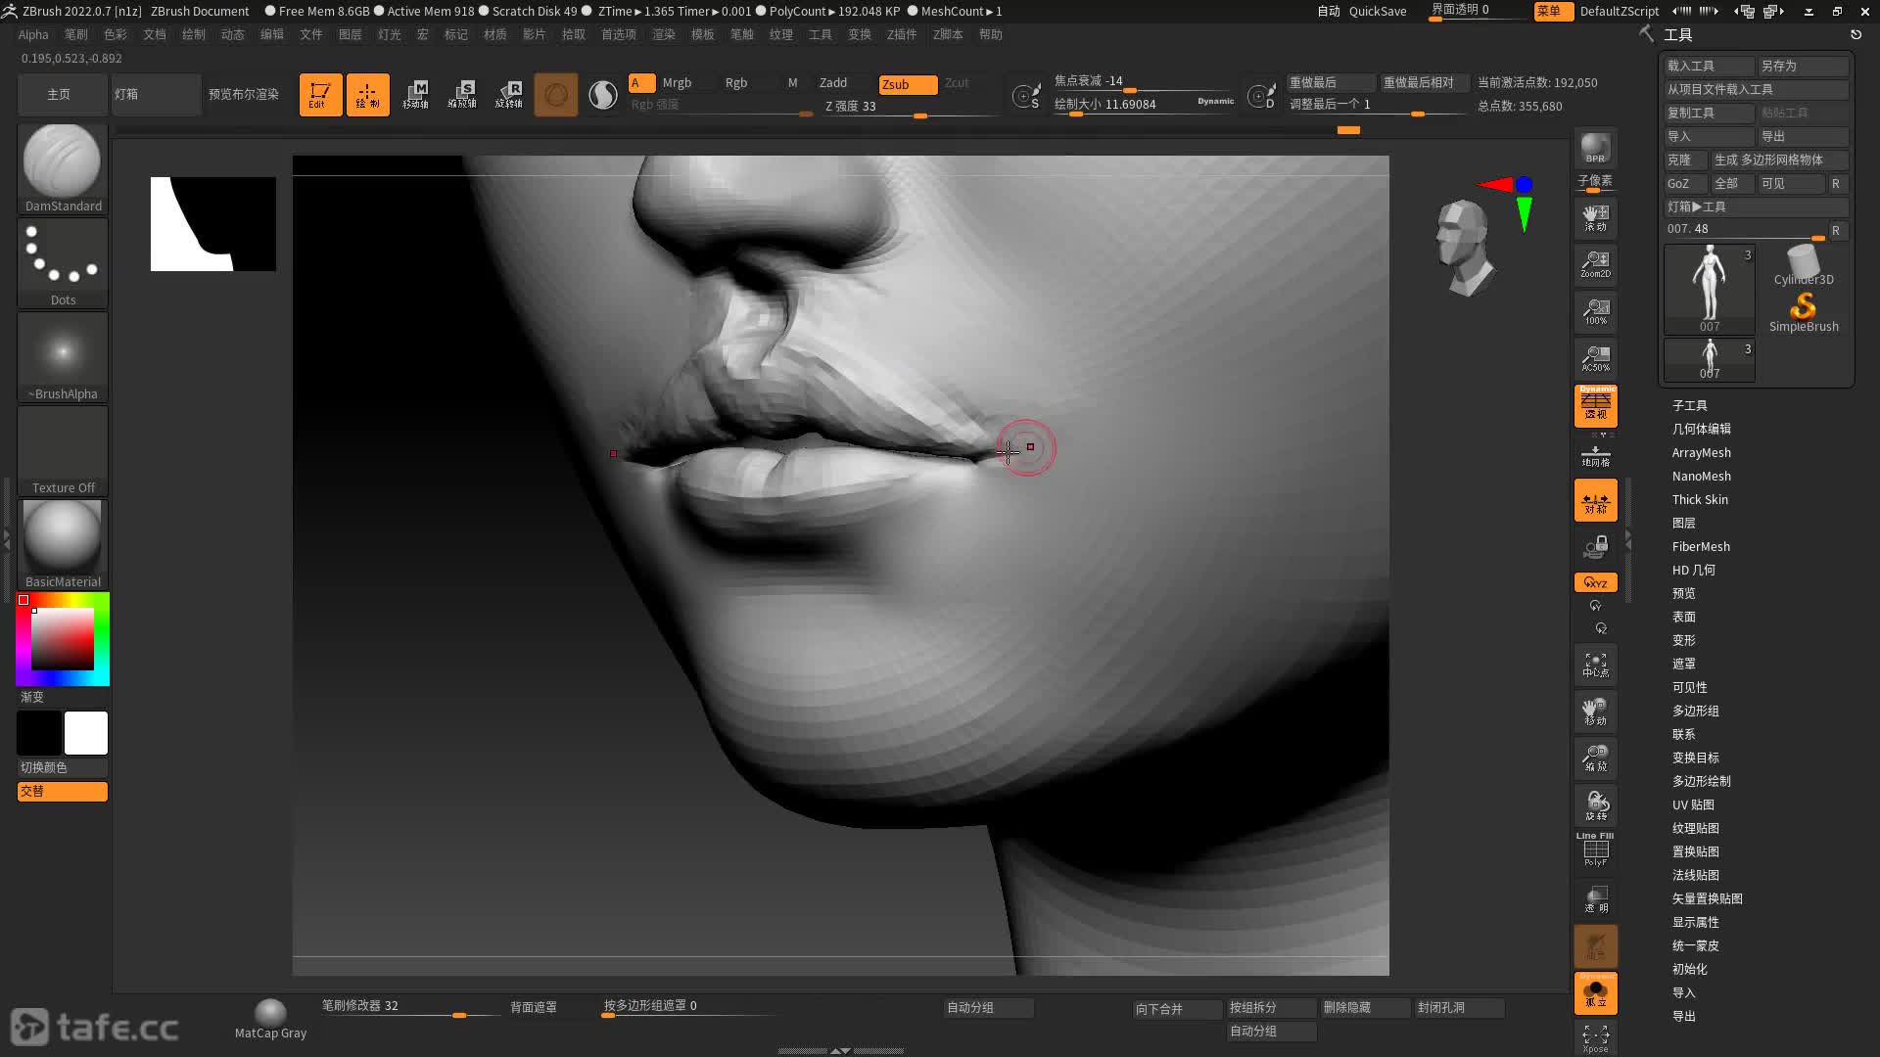Click the 灯箱 button
Viewport: 1880px width, 1057px height.
tap(157, 95)
